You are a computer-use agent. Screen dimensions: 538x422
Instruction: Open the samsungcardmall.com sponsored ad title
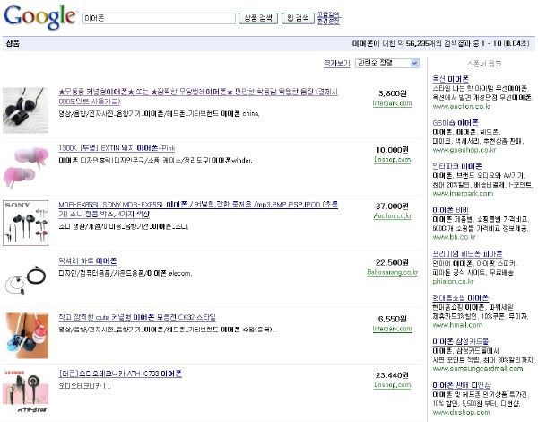[461, 341]
